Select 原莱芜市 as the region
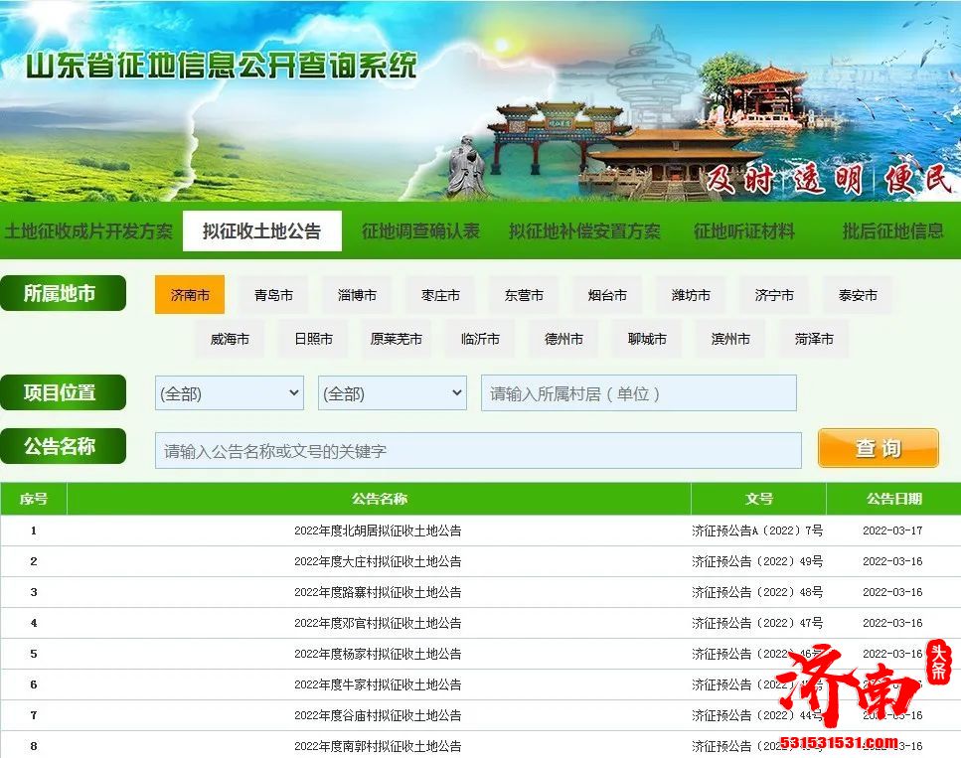Screen dimensions: 961x758 pyautogui.click(x=396, y=338)
